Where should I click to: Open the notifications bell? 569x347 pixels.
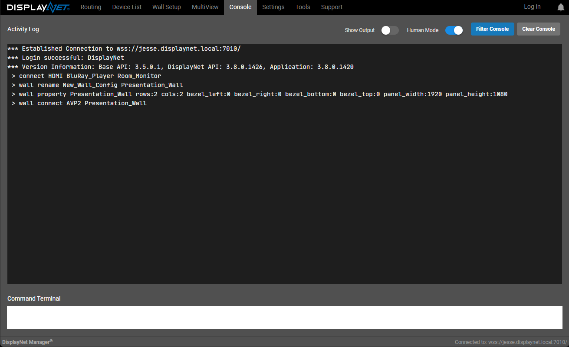pyautogui.click(x=561, y=7)
